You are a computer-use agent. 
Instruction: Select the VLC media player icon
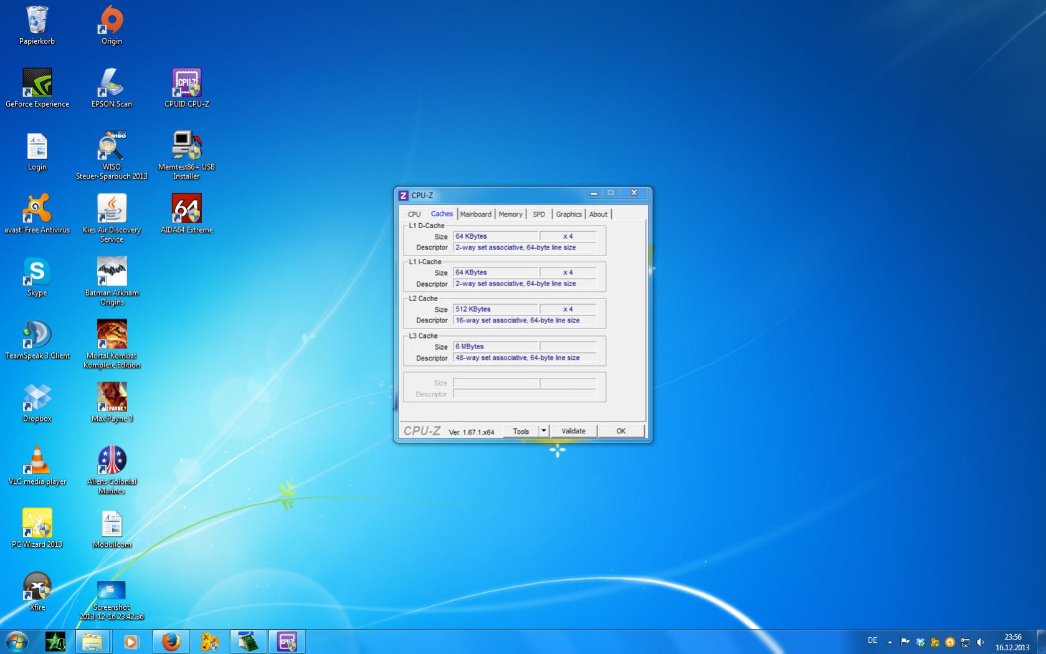pos(37,461)
